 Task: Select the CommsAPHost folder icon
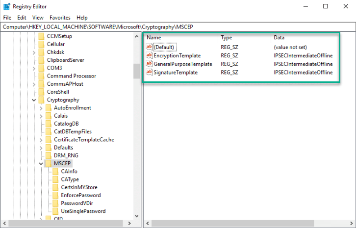(x=41, y=84)
